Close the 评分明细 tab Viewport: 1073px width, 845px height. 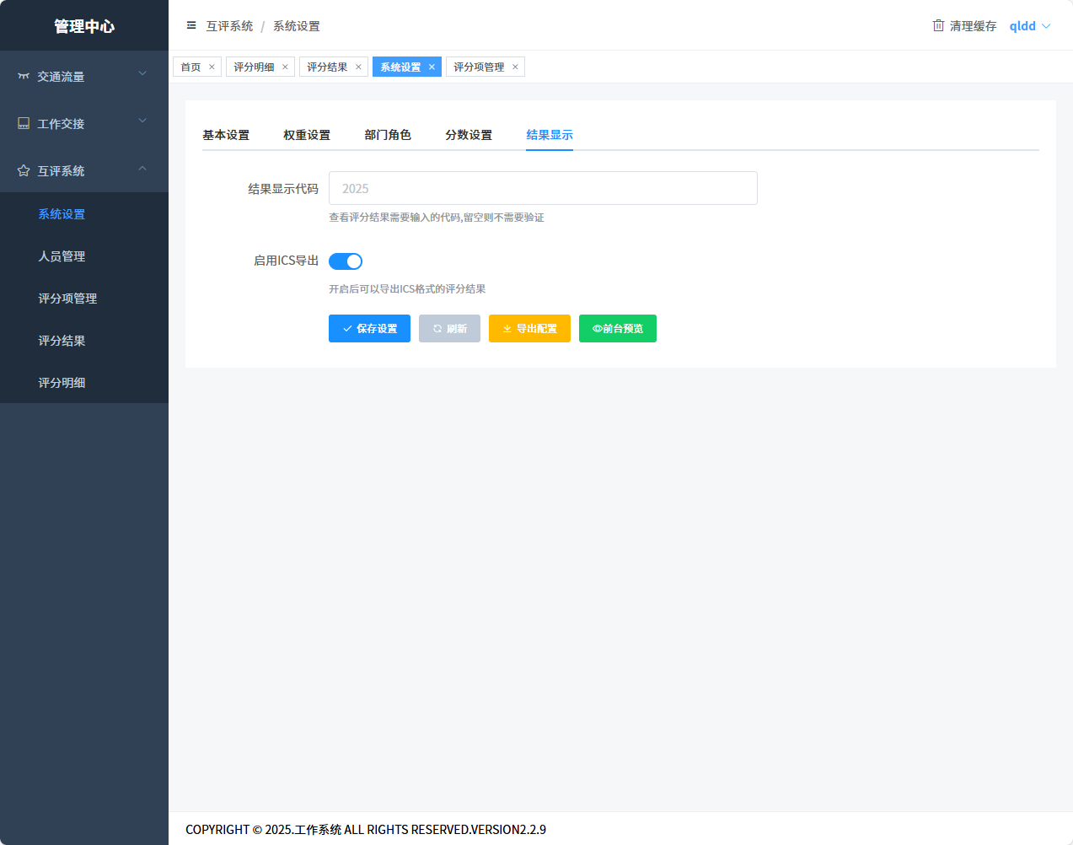click(x=285, y=67)
